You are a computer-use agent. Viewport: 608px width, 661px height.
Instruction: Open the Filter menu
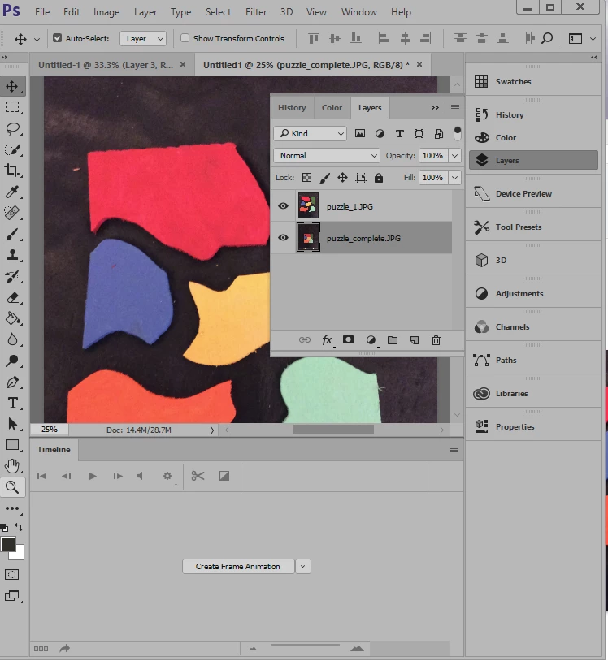[256, 12]
